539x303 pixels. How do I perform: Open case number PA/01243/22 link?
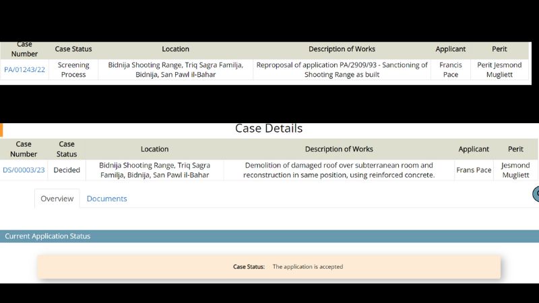pos(24,70)
